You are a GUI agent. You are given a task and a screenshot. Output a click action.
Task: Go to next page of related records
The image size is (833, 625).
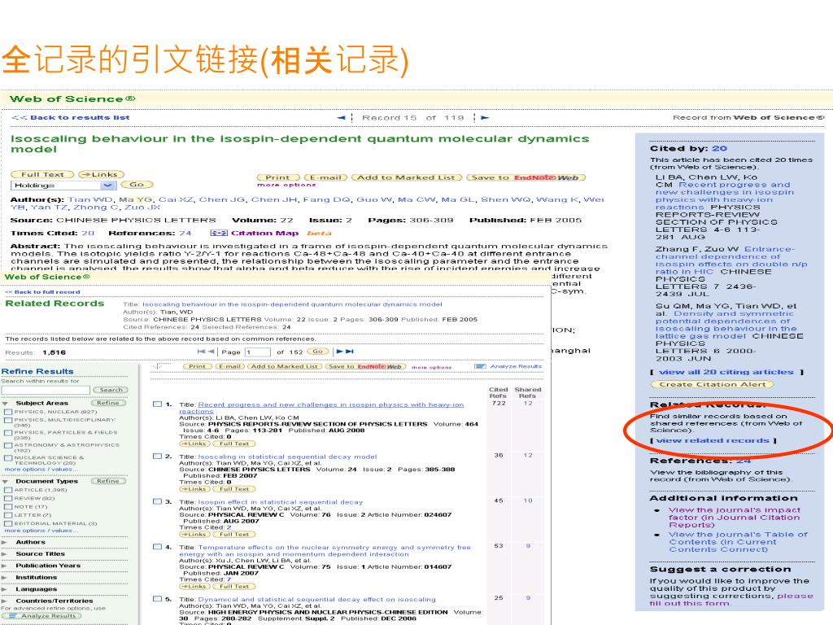340,352
